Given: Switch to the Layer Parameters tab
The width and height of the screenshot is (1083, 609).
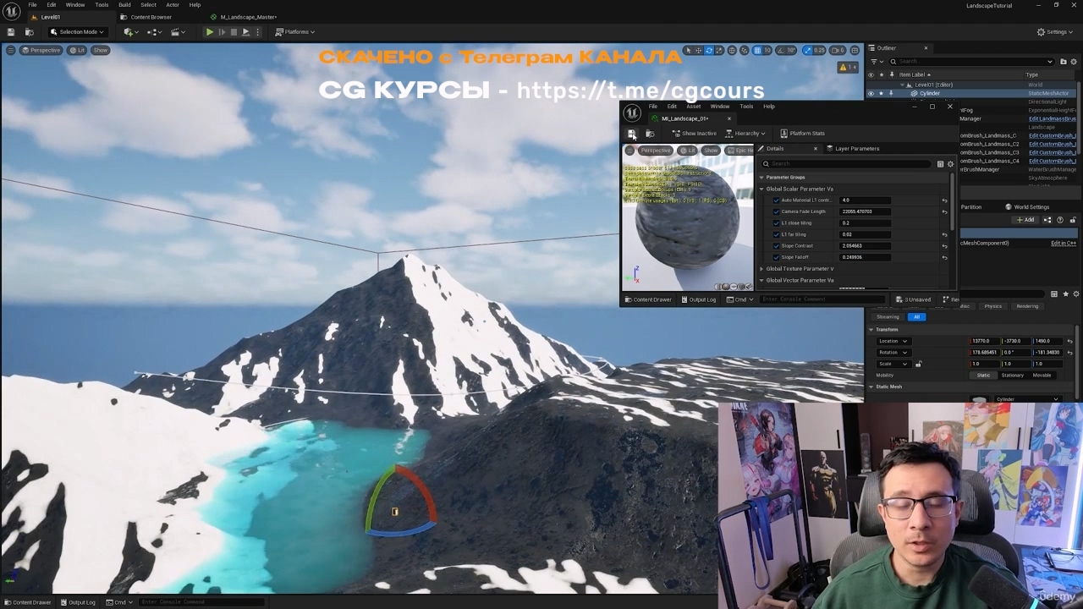Looking at the screenshot, I should (x=856, y=149).
